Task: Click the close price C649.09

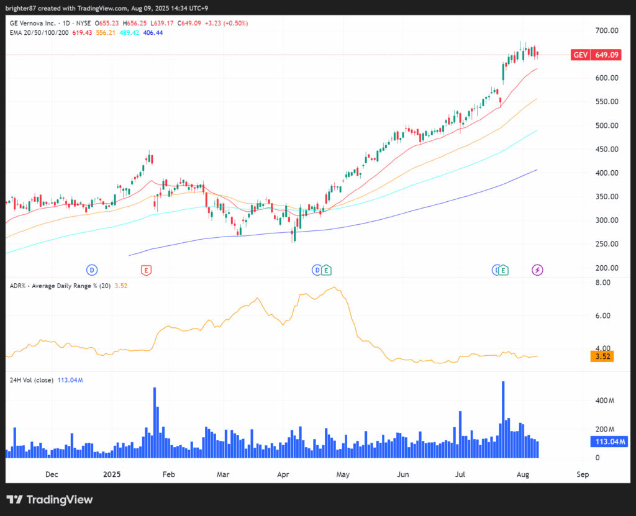Action: pos(189,23)
